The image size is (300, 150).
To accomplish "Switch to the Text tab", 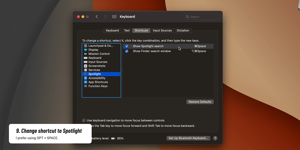I will pos(127,30).
